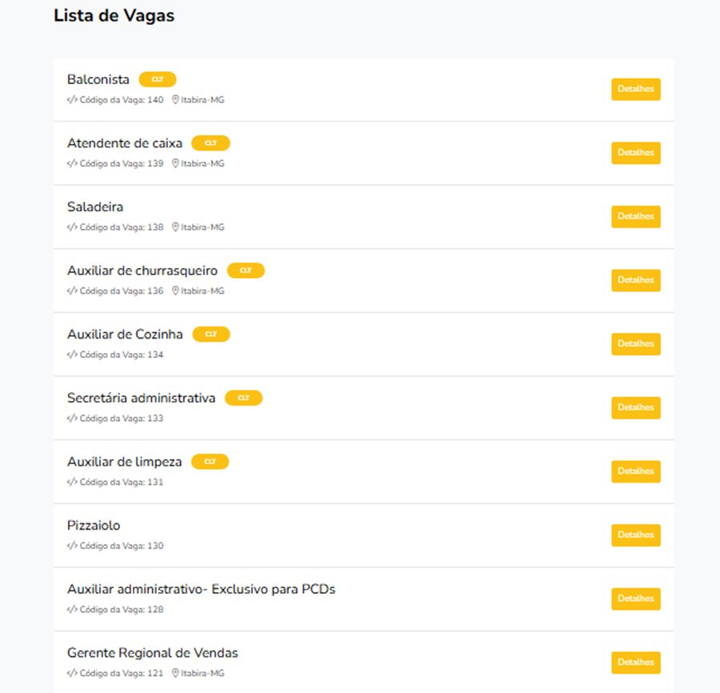Show Detalhes for Auxiliar de Cozinha
The image size is (720, 693).
tap(635, 344)
